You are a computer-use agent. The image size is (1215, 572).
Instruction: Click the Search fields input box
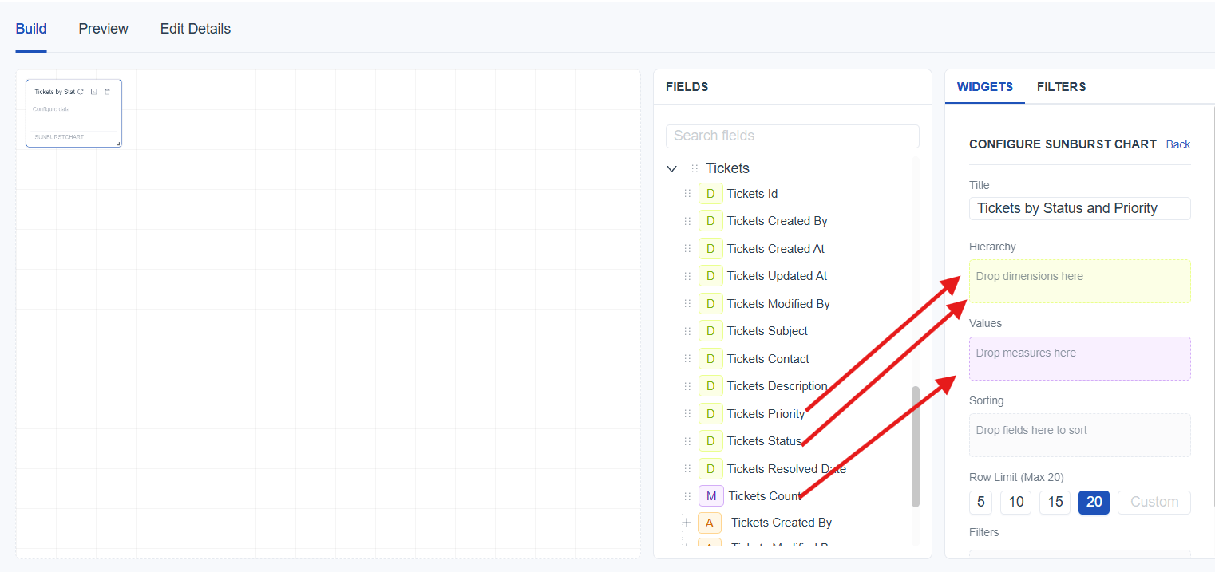click(x=792, y=136)
